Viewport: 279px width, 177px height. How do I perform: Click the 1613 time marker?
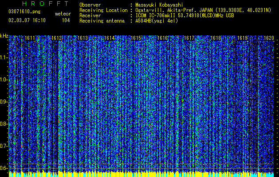(x=83, y=38)
